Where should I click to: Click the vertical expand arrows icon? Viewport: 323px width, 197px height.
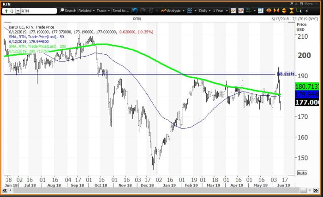(284, 11)
